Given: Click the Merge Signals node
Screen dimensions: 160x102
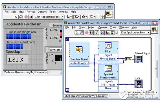Looking at the screenshot, I should (x=129, y=59).
